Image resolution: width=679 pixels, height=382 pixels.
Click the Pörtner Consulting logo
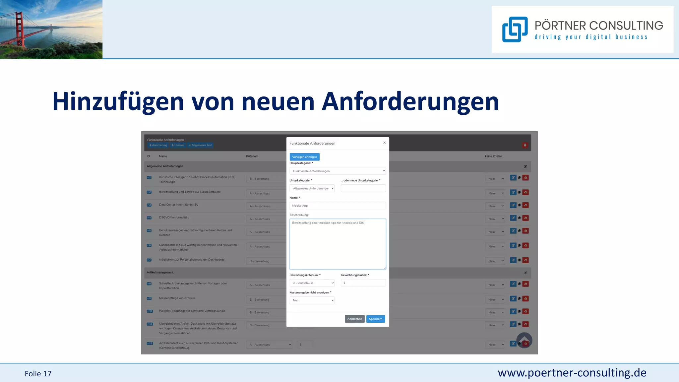pos(582,30)
